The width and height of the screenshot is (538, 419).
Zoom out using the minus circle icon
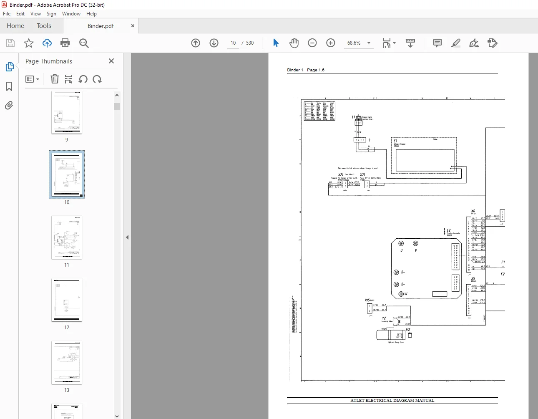(x=312, y=43)
